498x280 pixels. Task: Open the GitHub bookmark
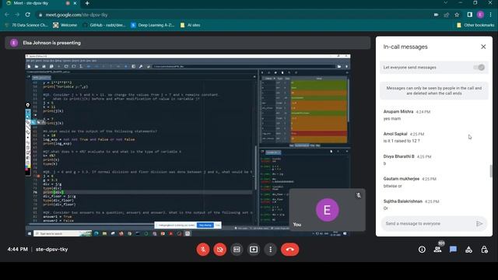coord(104,25)
